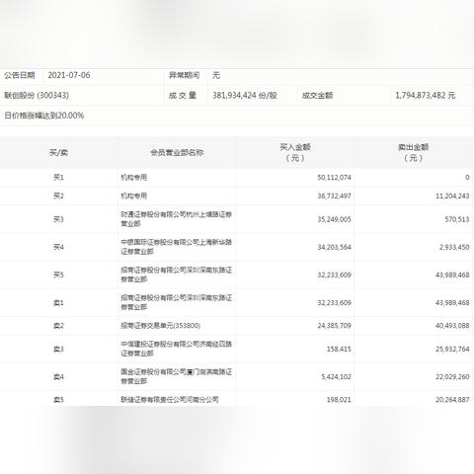Screen dimensions: 474x474
Task: Click the 异常期间 label
Action: click(x=184, y=75)
